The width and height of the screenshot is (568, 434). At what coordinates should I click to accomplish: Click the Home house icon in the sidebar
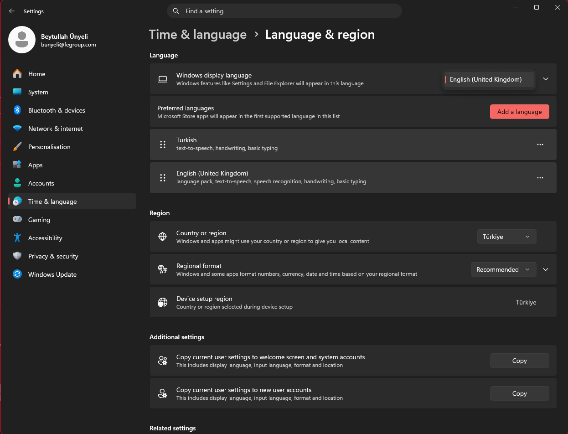point(17,74)
